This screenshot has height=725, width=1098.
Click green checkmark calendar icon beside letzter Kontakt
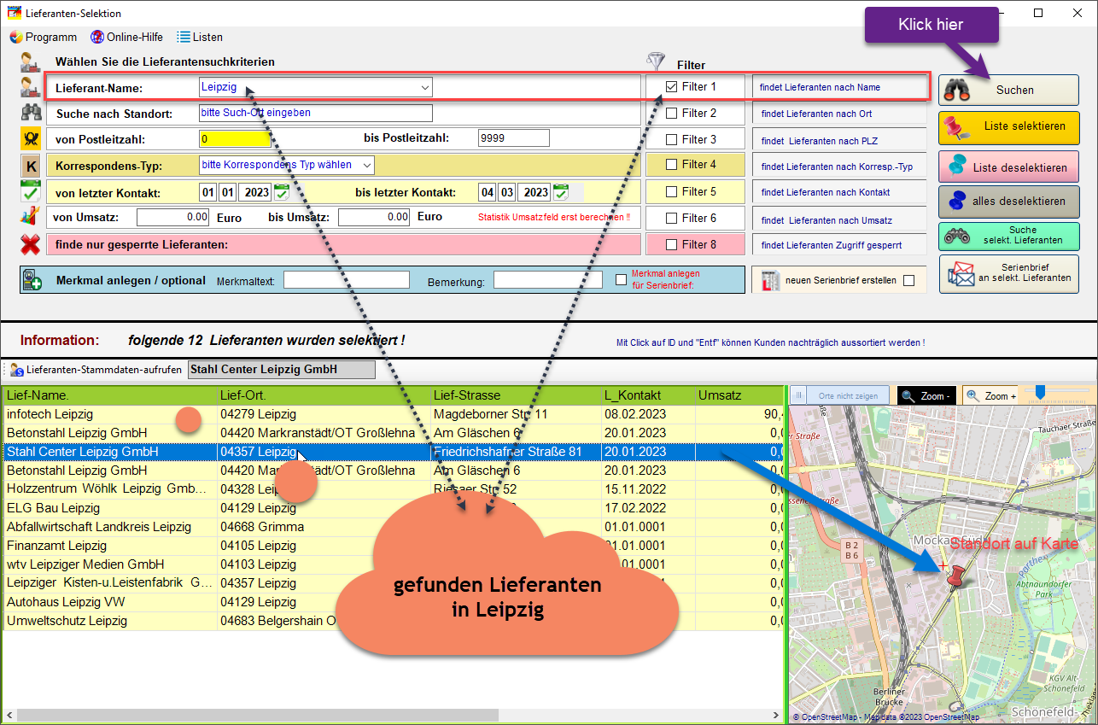click(31, 191)
